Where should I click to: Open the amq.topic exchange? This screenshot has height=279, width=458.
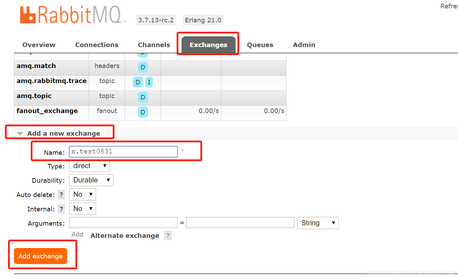34,96
